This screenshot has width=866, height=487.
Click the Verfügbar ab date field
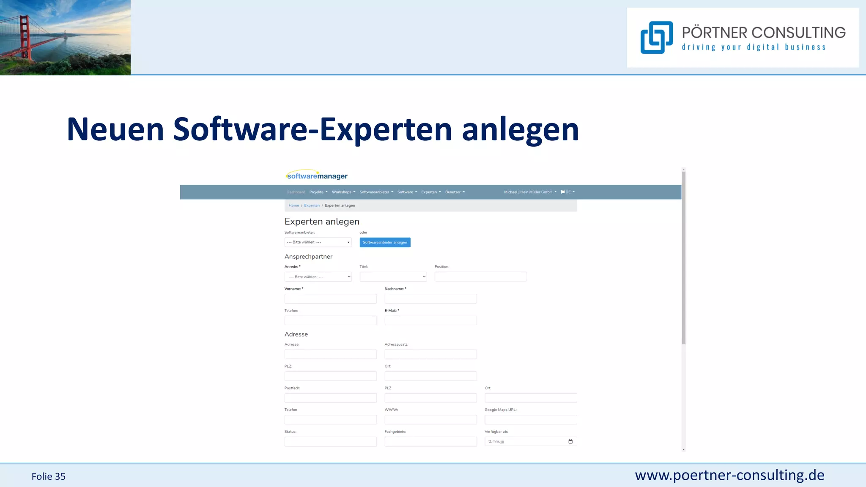pyautogui.click(x=531, y=441)
